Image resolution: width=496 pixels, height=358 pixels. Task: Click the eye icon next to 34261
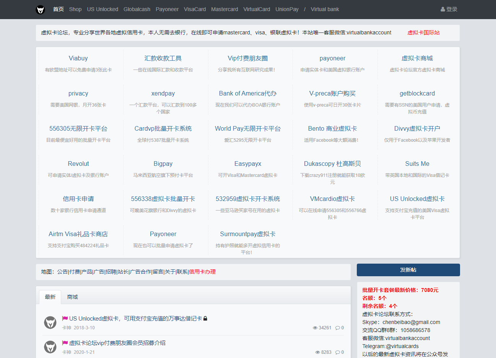(x=315, y=328)
